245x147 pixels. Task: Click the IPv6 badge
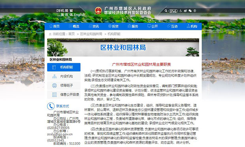[173, 11]
